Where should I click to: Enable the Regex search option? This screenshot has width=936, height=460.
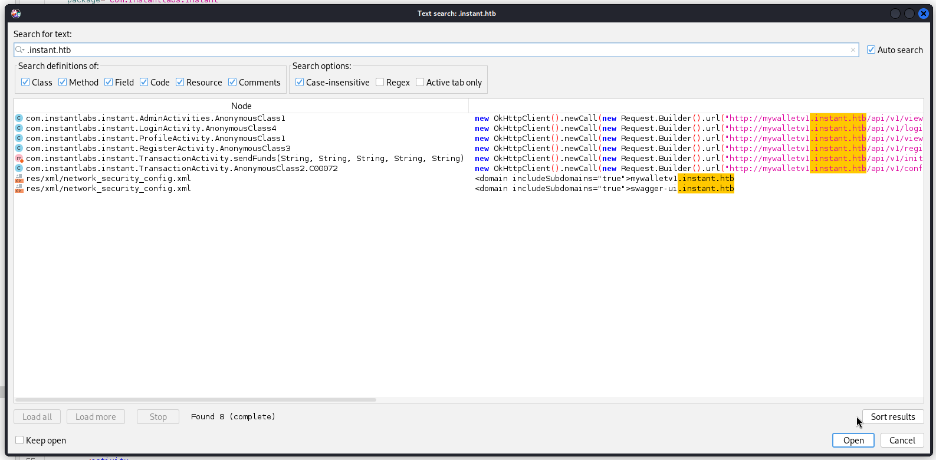[x=380, y=82]
